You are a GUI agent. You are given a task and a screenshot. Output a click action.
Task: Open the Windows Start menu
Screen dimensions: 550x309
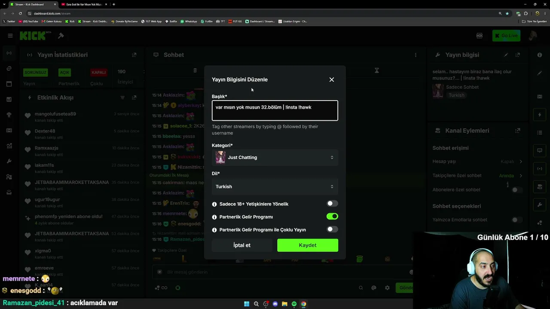click(247, 304)
